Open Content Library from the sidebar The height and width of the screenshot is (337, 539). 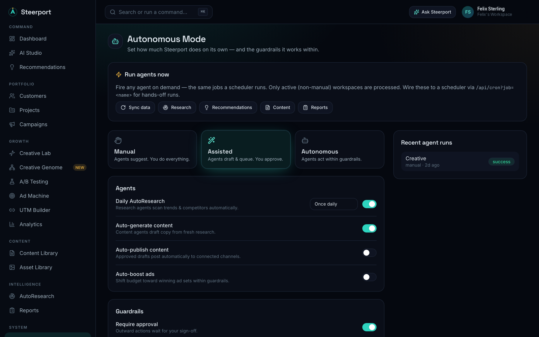48,253
